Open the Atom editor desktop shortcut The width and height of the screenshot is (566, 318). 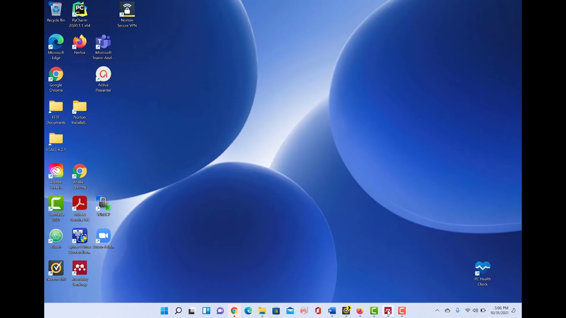(x=56, y=236)
